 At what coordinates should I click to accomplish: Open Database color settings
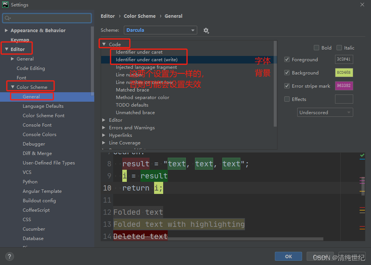pos(33,238)
